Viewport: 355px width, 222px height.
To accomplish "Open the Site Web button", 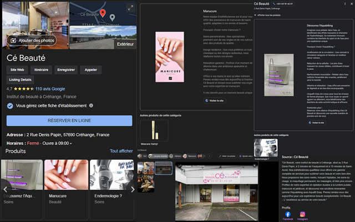I will click(x=17, y=70).
